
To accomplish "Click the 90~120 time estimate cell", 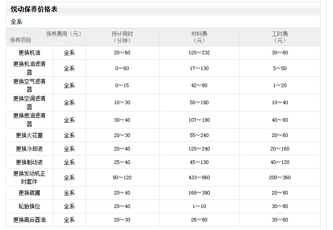I will 122,177.
